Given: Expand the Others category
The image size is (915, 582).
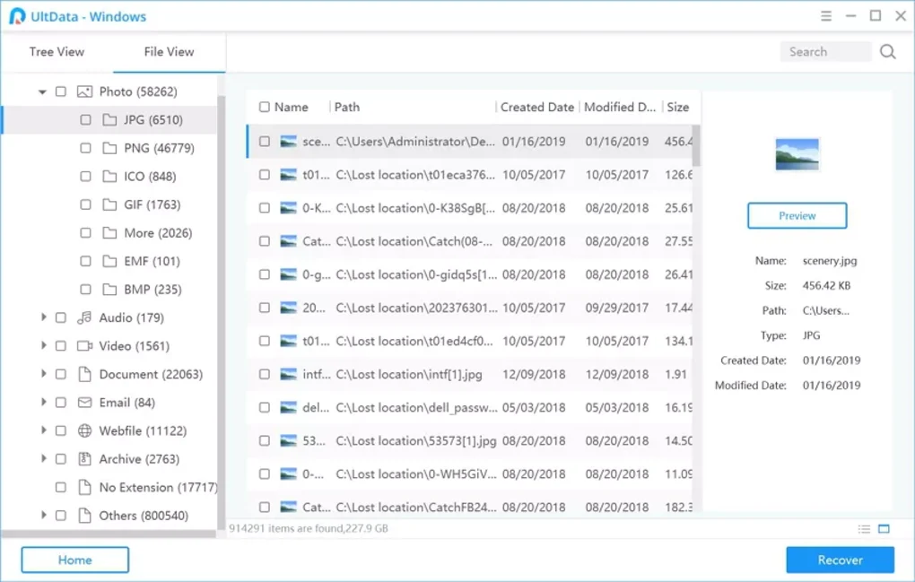Looking at the screenshot, I should tap(44, 516).
